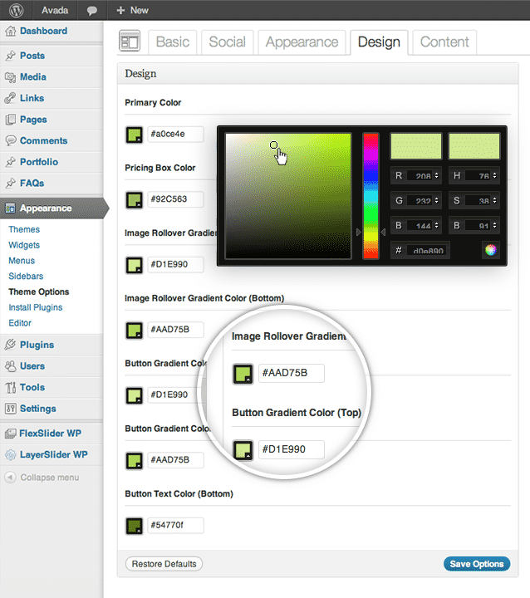Expand the Appearance menu section
530x598 pixels.
pos(45,208)
